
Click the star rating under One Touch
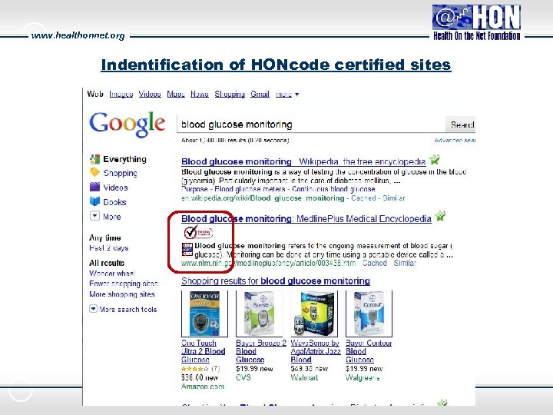pyautogui.click(x=194, y=369)
